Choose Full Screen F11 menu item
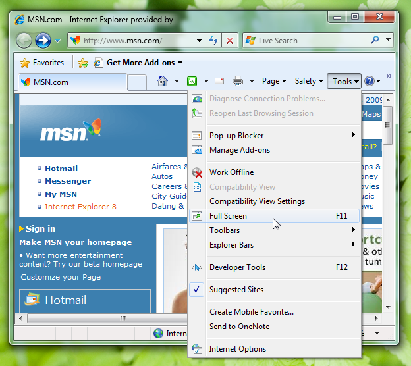This screenshot has height=366, width=411. 275,216
